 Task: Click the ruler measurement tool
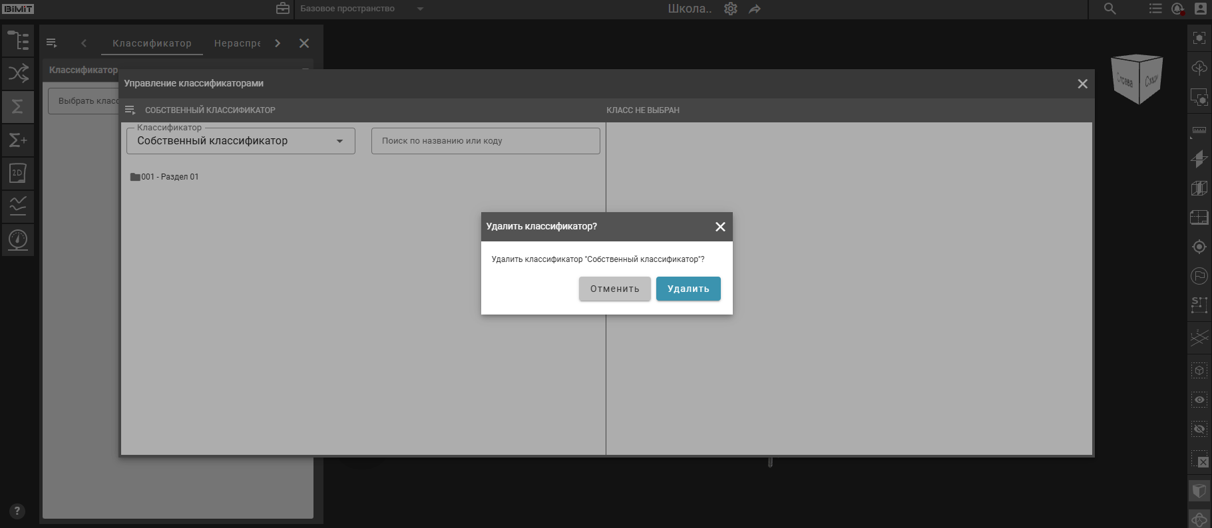(x=1199, y=131)
